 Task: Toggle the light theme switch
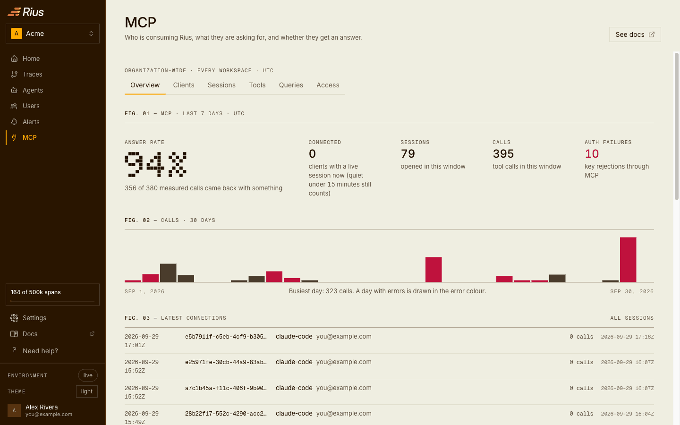pos(87,391)
